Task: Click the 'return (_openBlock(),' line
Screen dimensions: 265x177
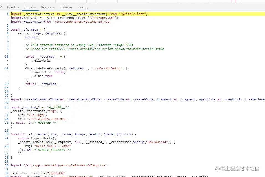Action: tap(37, 138)
